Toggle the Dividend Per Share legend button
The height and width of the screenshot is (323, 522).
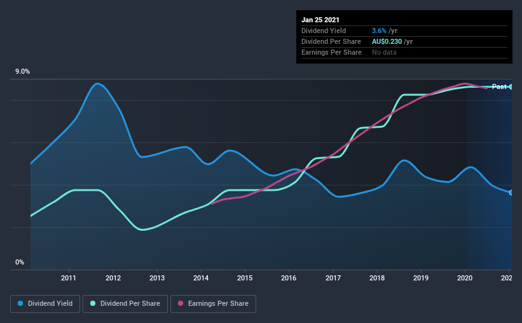(x=125, y=304)
